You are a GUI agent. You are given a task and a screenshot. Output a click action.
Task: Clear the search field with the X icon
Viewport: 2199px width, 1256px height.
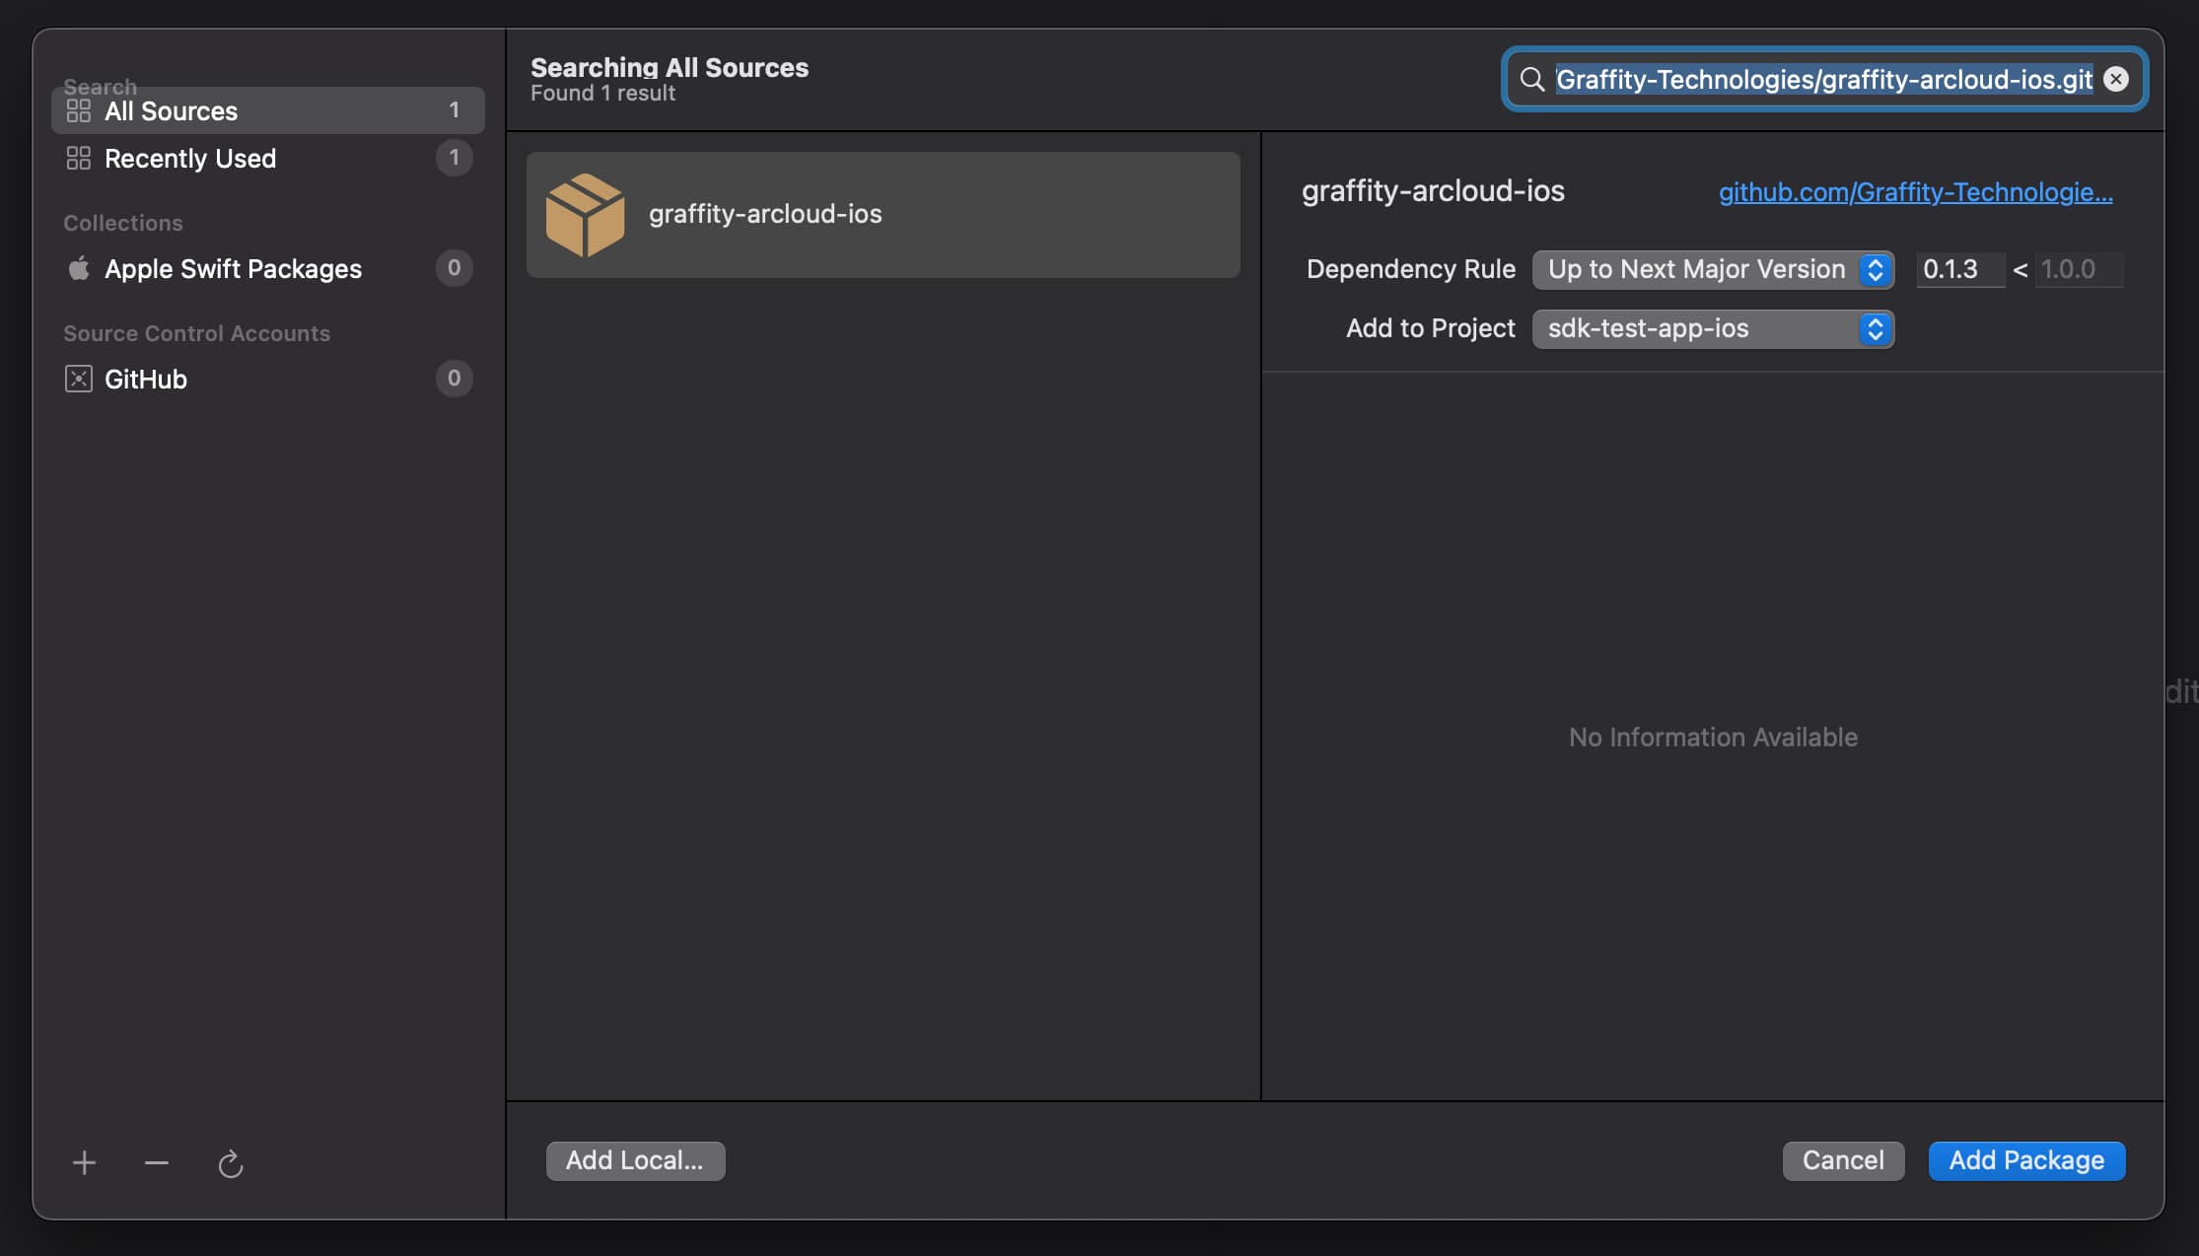pyautogui.click(x=2116, y=79)
